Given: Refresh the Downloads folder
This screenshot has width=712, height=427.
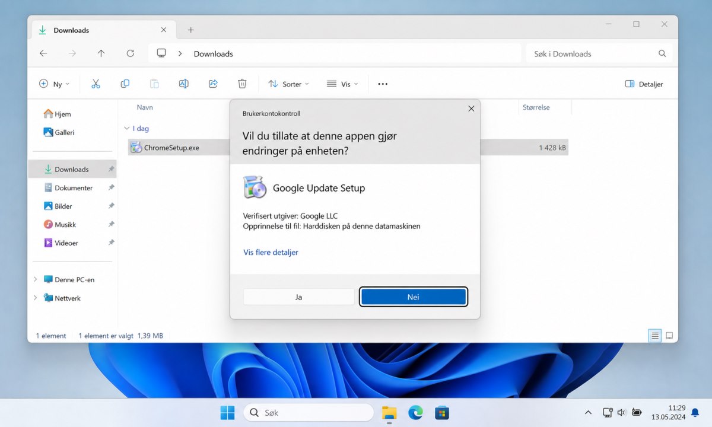Looking at the screenshot, I should click(x=131, y=53).
